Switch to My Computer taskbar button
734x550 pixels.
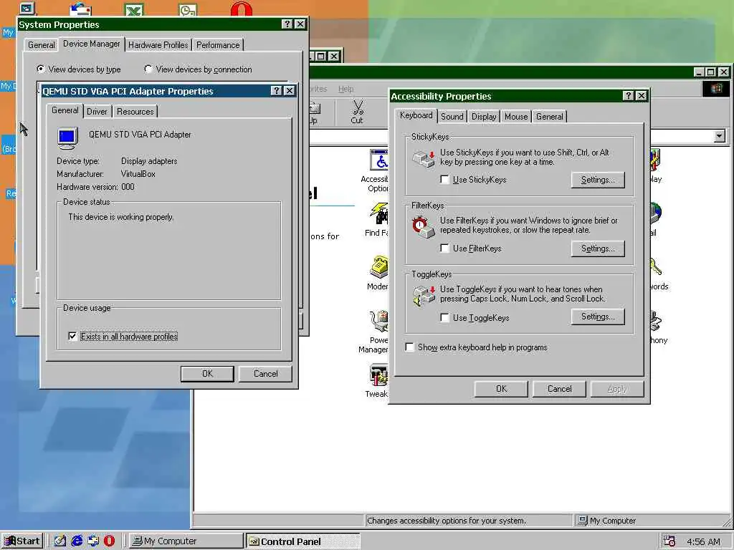coord(186,541)
